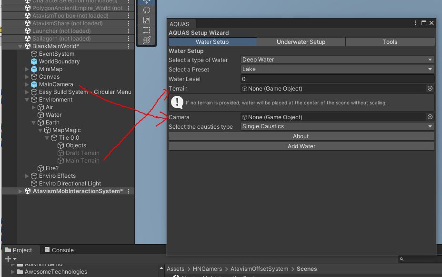Expand the MiniMap object
Image resolution: width=442 pixels, height=277 pixels.
(x=27, y=69)
